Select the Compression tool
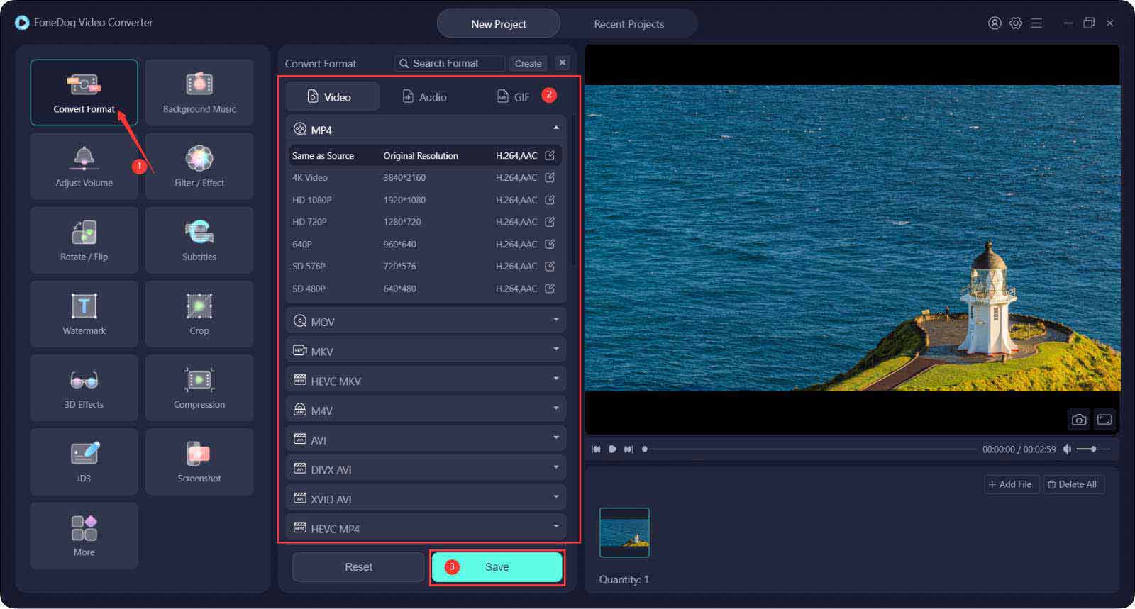 tap(199, 388)
